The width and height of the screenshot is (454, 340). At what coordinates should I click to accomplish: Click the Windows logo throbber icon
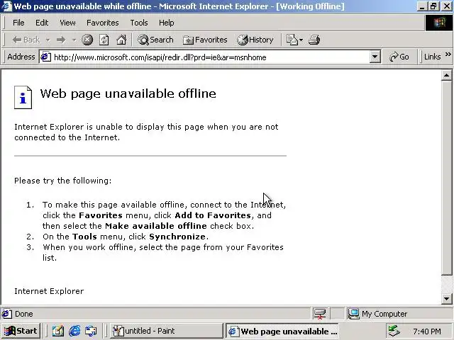439,23
